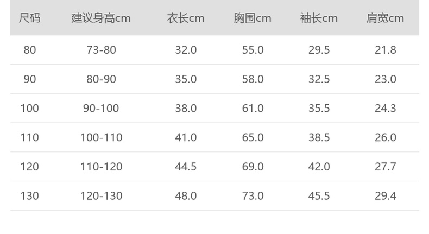Select the 61.0 chest value
Image resolution: width=429 pixels, height=234 pixels.
pyautogui.click(x=253, y=109)
